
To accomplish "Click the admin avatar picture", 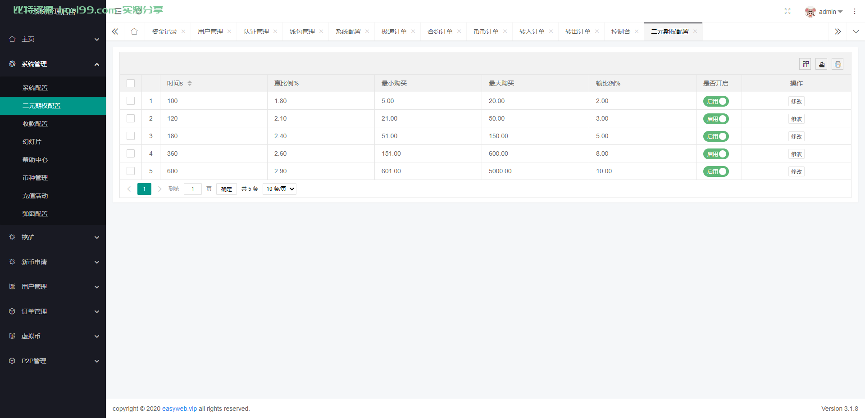I will point(810,12).
